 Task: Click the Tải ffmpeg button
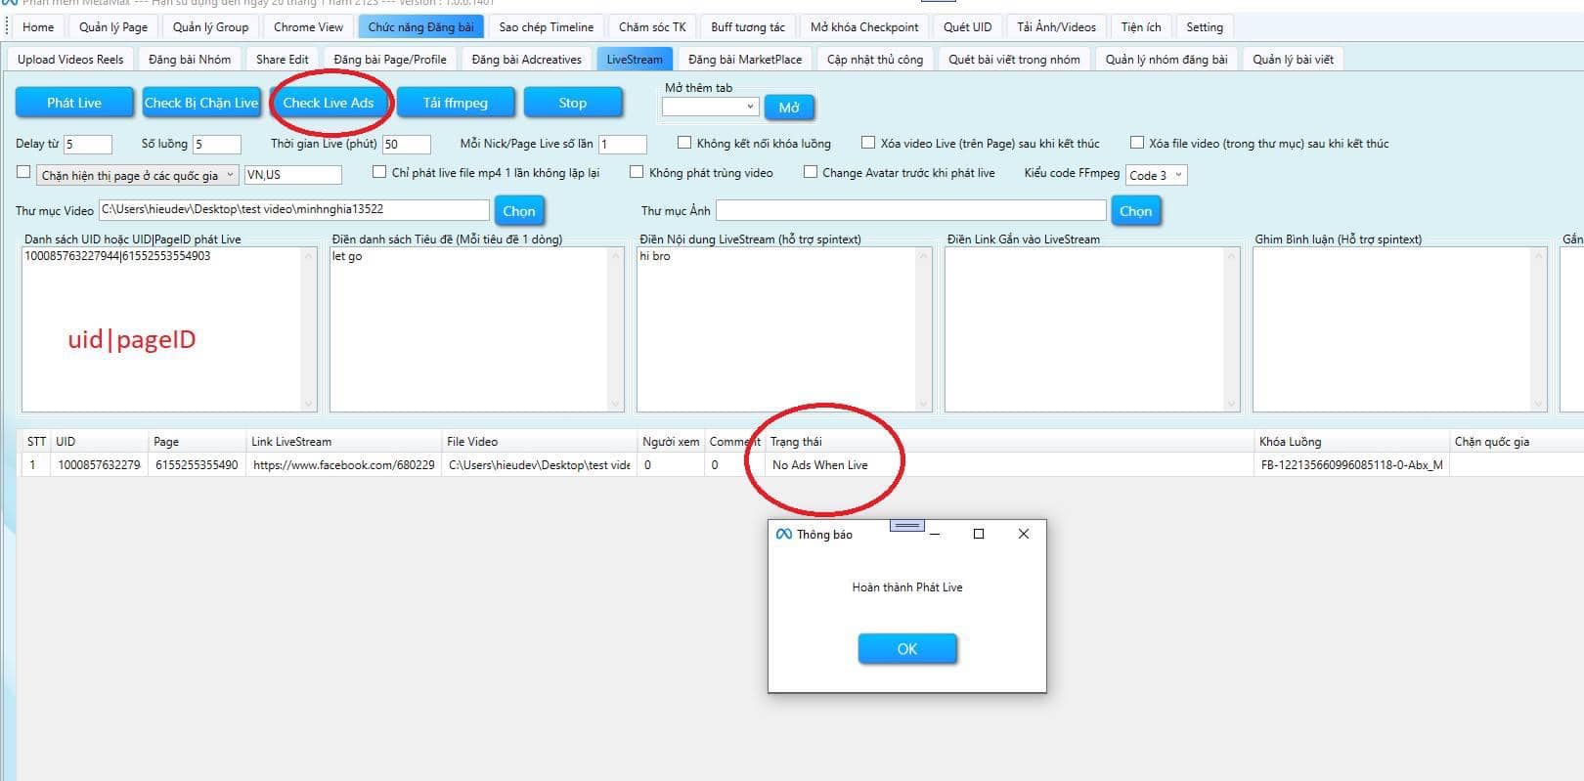tap(455, 103)
